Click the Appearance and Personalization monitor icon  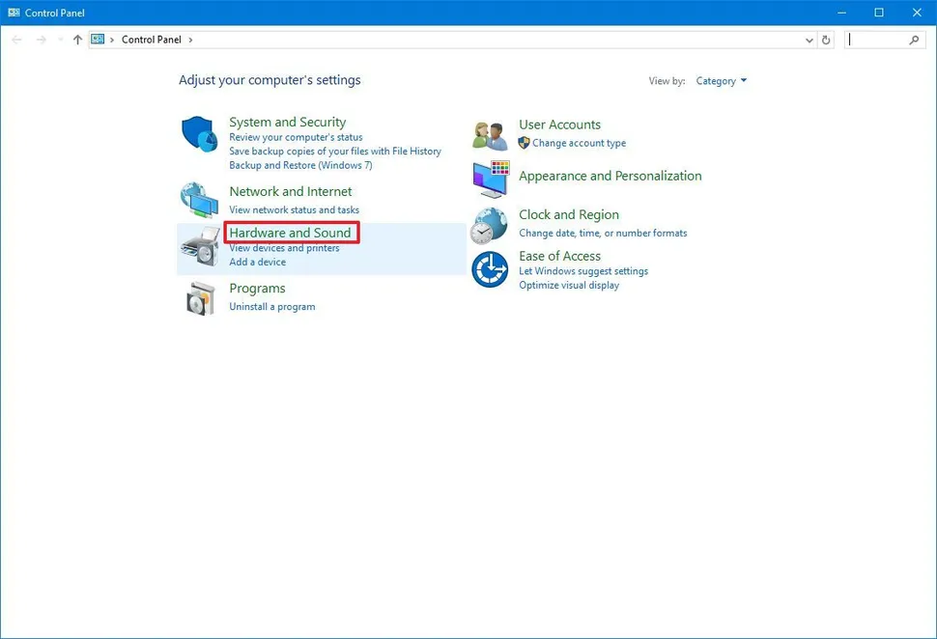click(489, 178)
